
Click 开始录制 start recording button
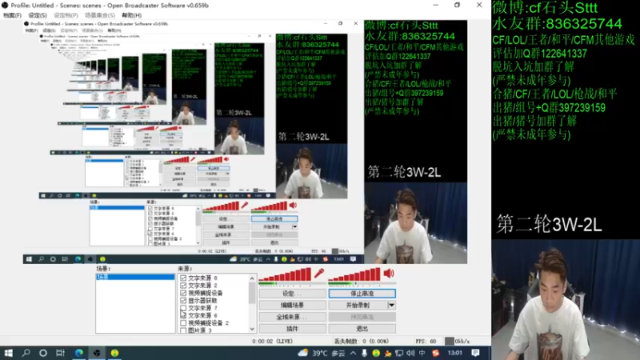pos(358,305)
